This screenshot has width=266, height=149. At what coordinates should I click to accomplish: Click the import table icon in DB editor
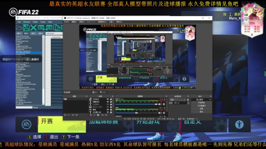(x=49, y=28)
